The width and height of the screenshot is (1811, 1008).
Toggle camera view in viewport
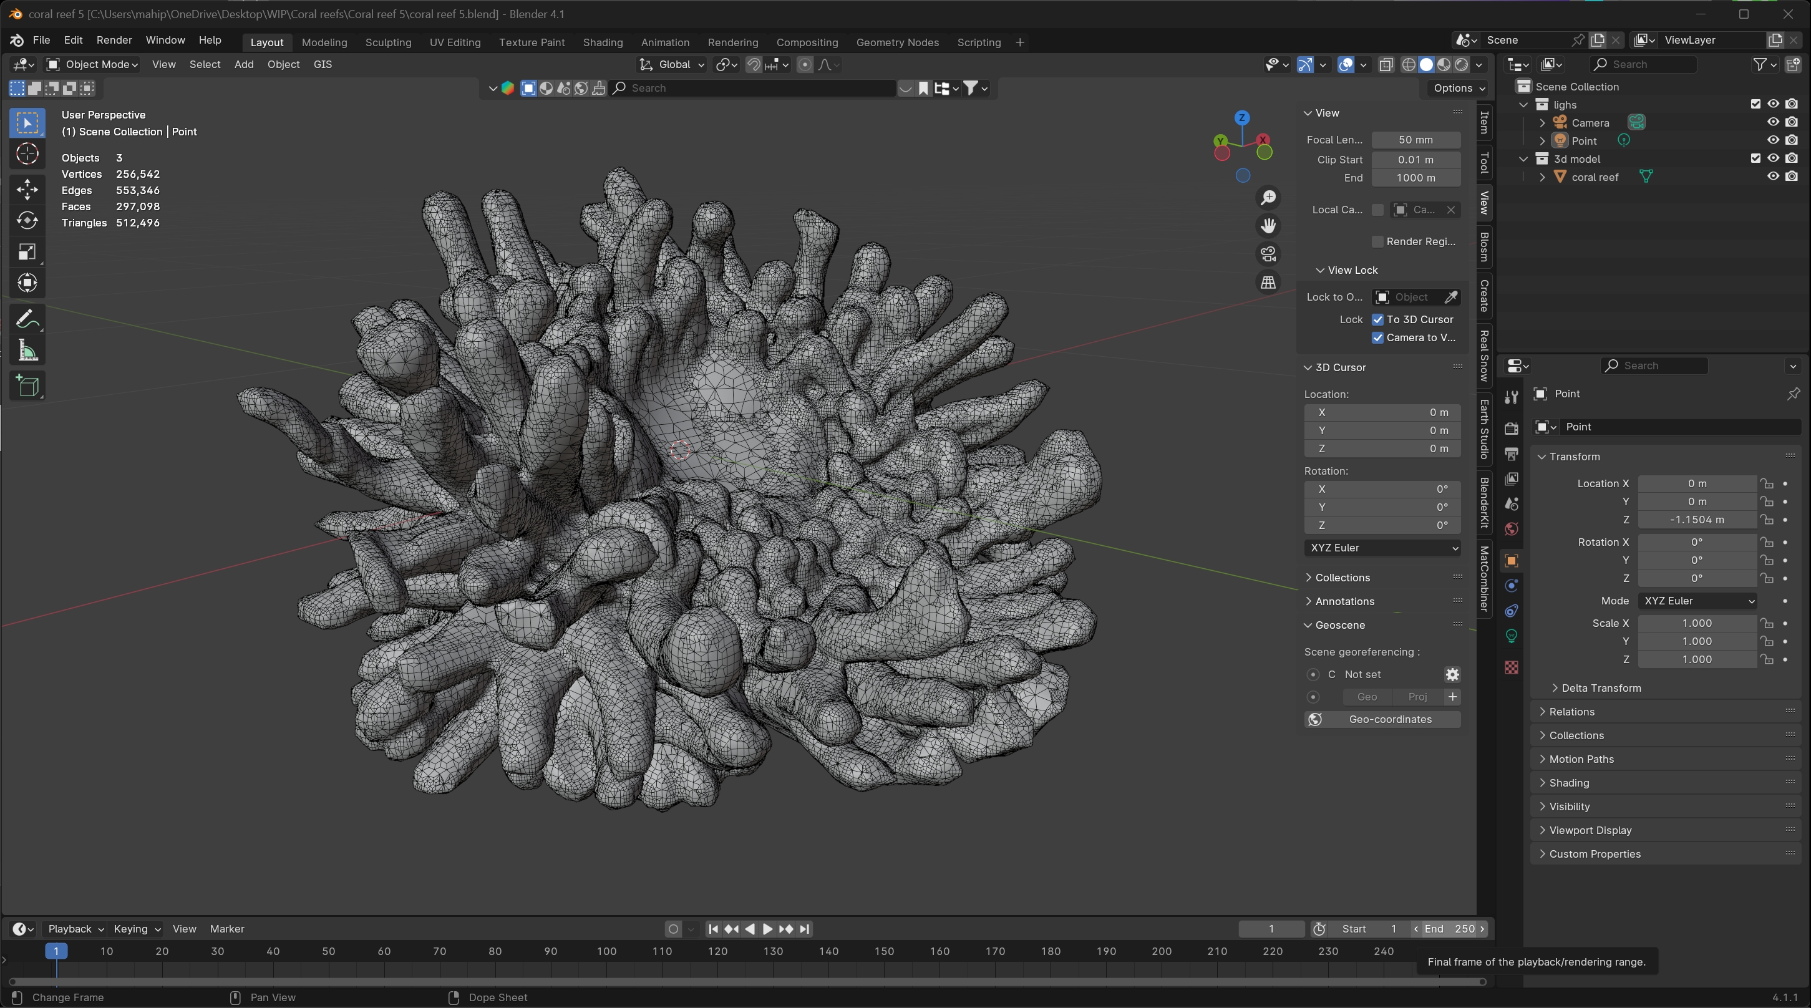coord(1268,254)
